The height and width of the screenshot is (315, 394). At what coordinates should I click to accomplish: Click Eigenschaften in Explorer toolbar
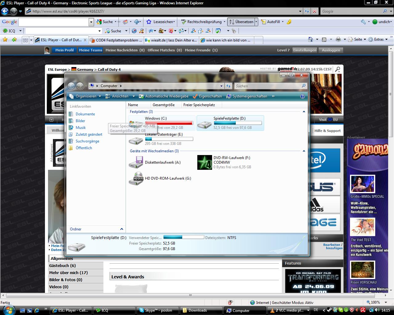click(x=207, y=96)
